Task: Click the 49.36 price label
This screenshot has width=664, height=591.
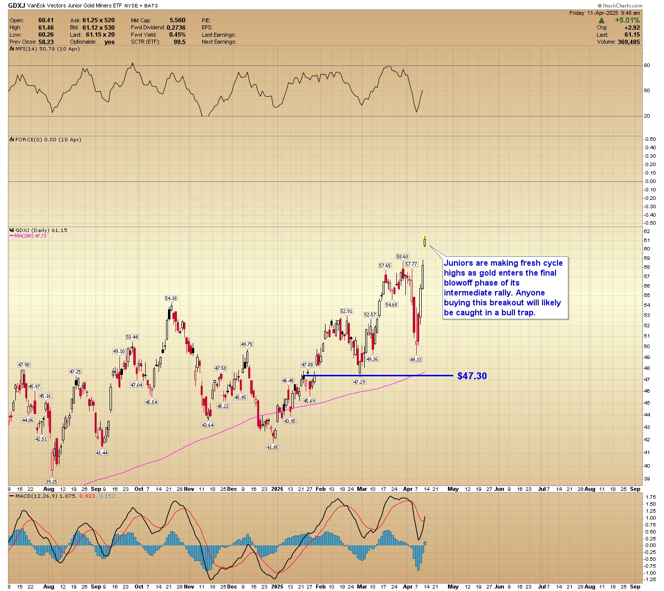Action: click(372, 359)
